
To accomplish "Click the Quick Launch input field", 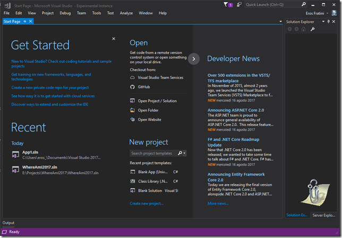I will 273,5.
